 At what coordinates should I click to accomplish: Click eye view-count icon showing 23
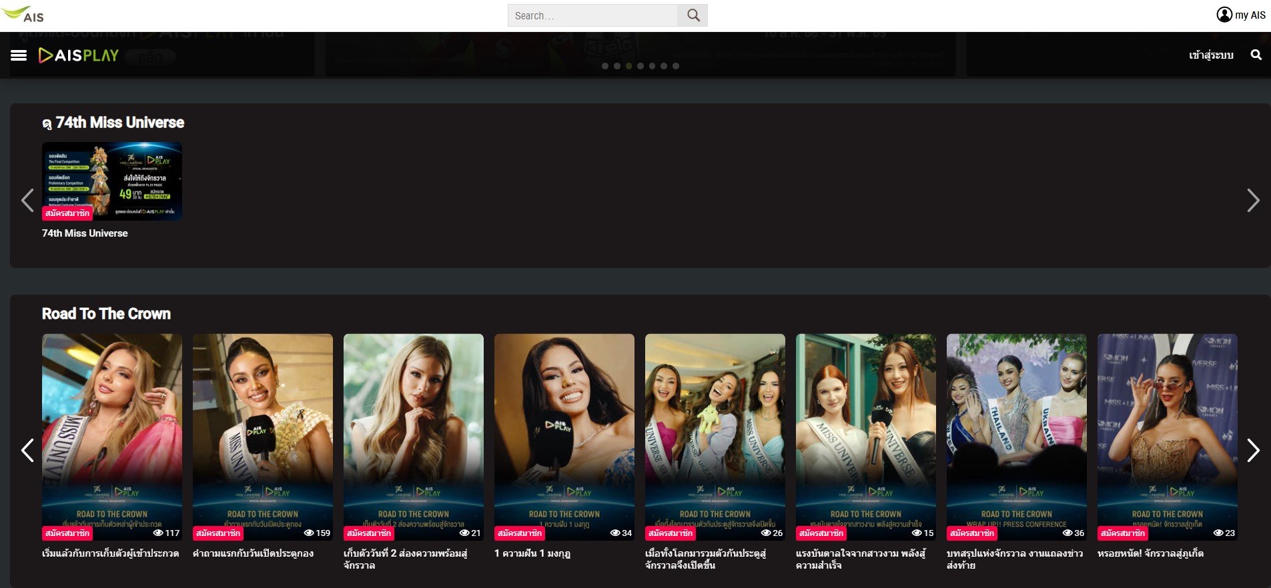1218,533
